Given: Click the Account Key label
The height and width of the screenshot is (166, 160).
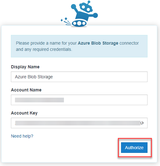Looking at the screenshot, I should click(24, 113).
